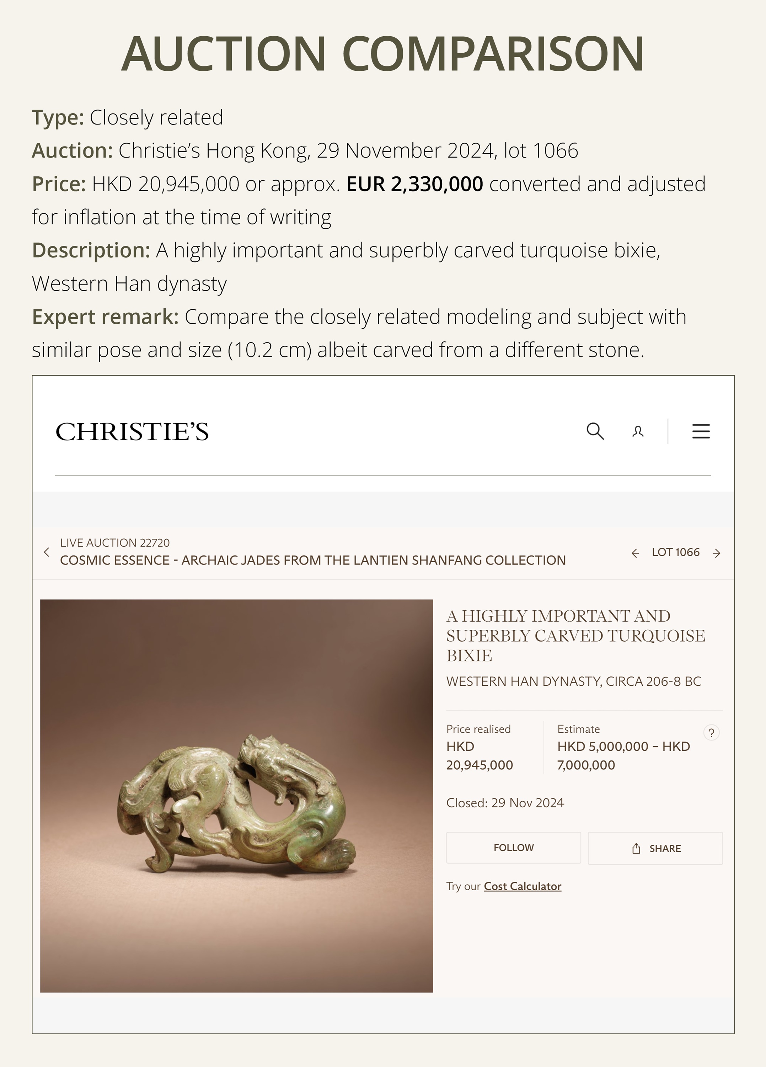Click the estimate help question mark
766x1067 pixels.
pos(712,733)
